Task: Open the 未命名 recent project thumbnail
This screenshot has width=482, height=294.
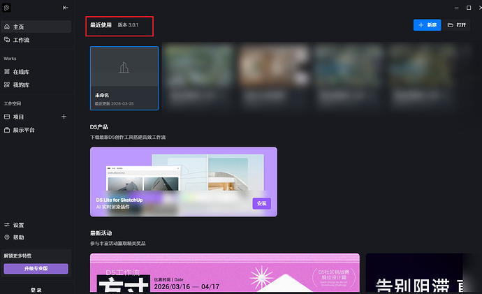Action: click(124, 78)
